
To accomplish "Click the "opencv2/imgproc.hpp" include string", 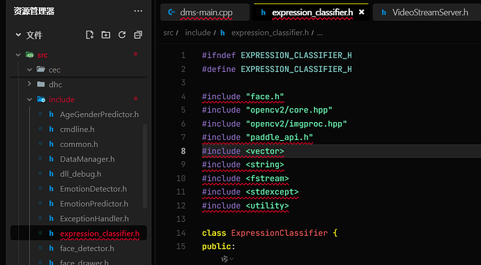I will pos(296,124).
